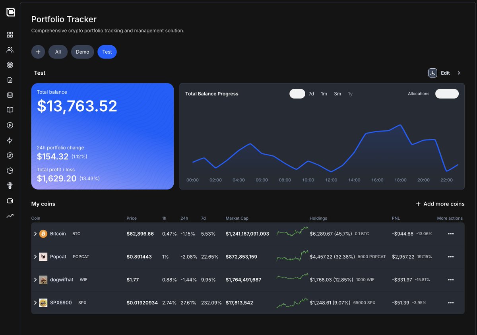This screenshot has width=477, height=335.
Task: Toggle the switch left of the 7d option
Action: (x=297, y=93)
